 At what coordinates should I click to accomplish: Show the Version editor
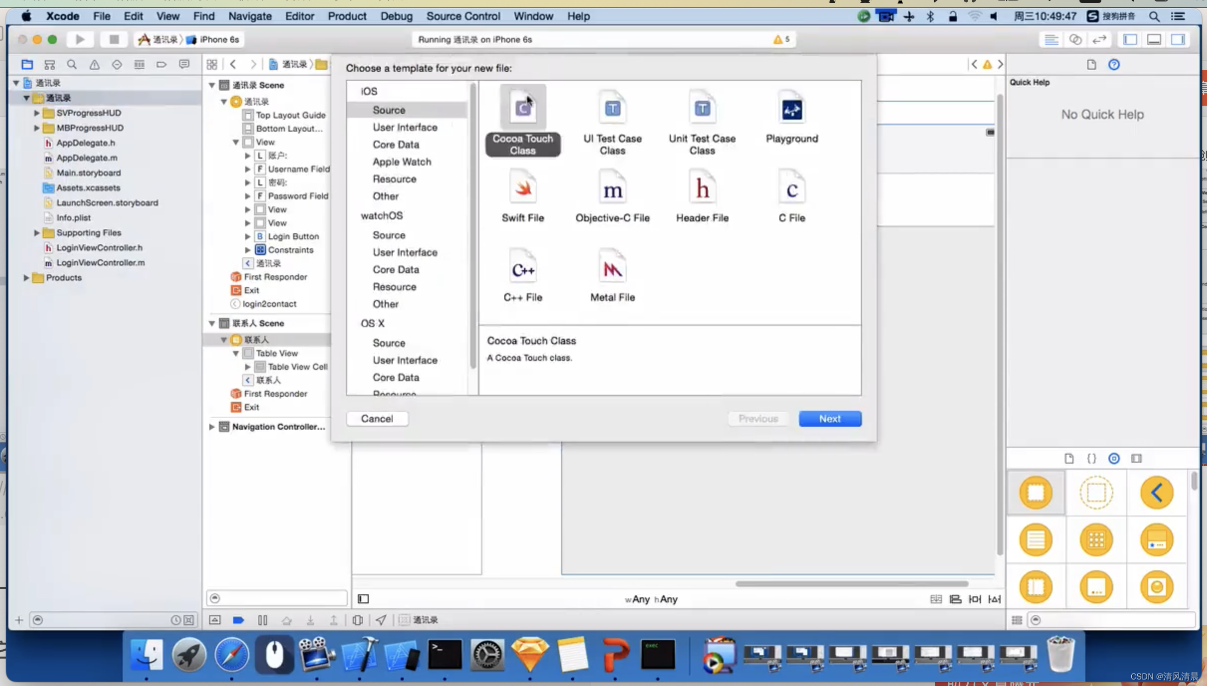coord(1099,39)
